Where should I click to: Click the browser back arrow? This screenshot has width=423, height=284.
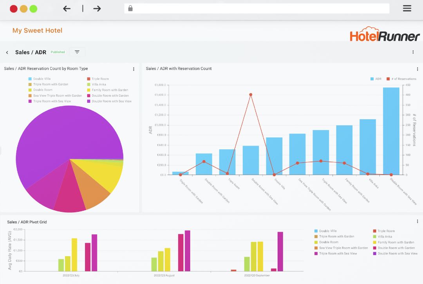pyautogui.click(x=67, y=9)
